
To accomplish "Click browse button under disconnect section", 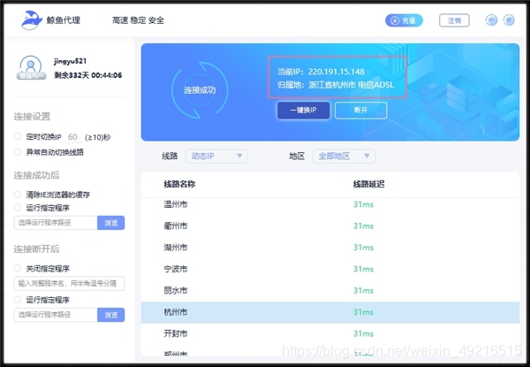I will 111,315.
